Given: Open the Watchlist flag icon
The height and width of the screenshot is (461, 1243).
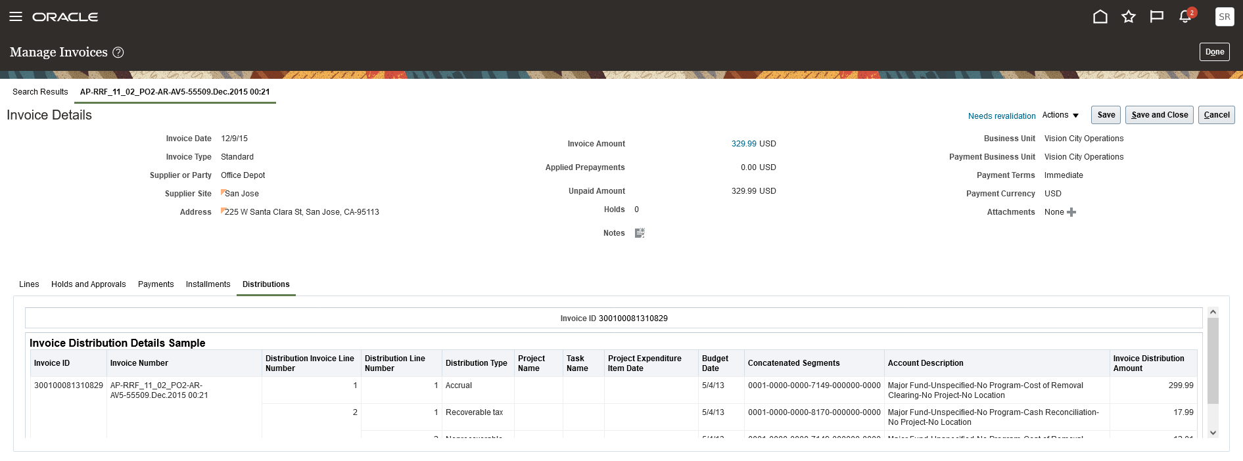Looking at the screenshot, I should point(1157,16).
